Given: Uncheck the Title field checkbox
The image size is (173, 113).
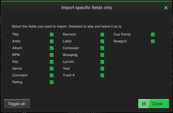Looking at the screenshot, I should pyautogui.click(x=52, y=34).
